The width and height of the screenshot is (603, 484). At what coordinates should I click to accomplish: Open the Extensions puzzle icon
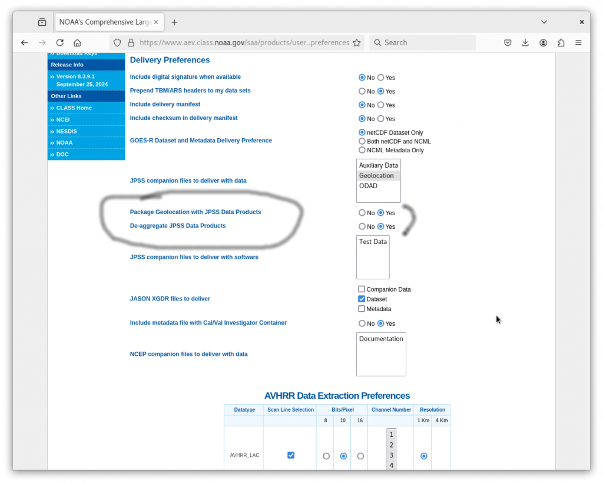point(561,42)
